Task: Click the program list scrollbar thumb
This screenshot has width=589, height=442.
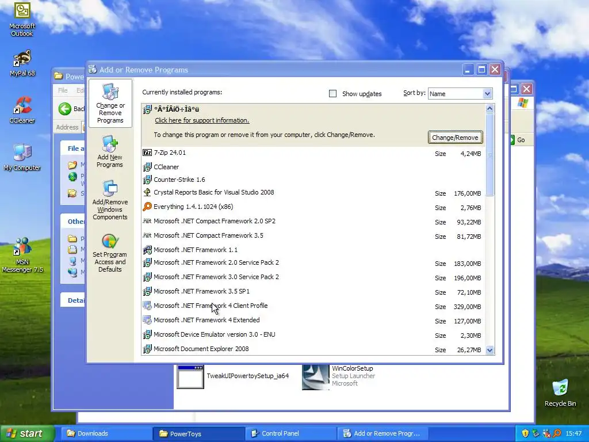Action: click(489, 154)
